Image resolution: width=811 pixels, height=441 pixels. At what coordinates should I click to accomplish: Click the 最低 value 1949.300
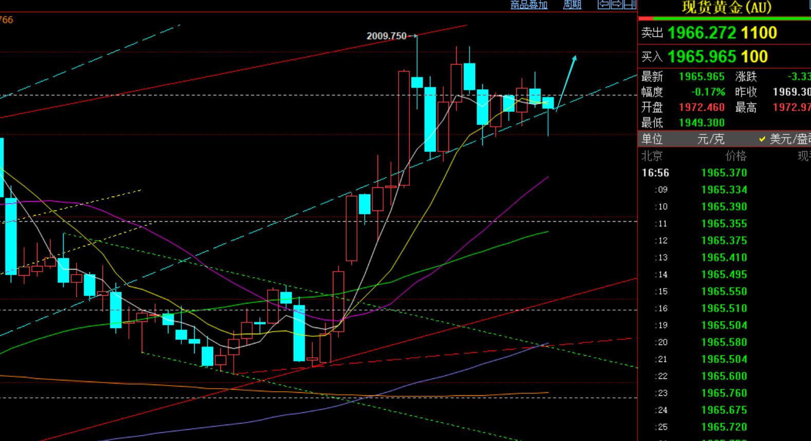[x=702, y=123]
